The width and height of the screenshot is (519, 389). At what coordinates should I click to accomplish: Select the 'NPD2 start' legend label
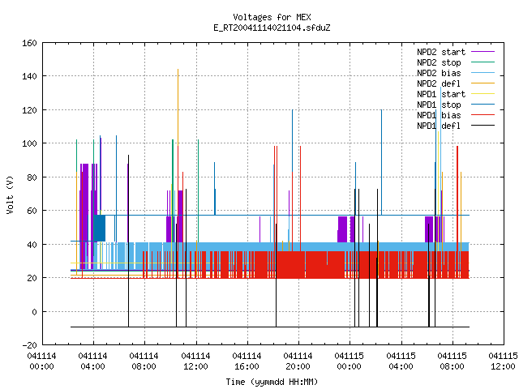point(441,52)
